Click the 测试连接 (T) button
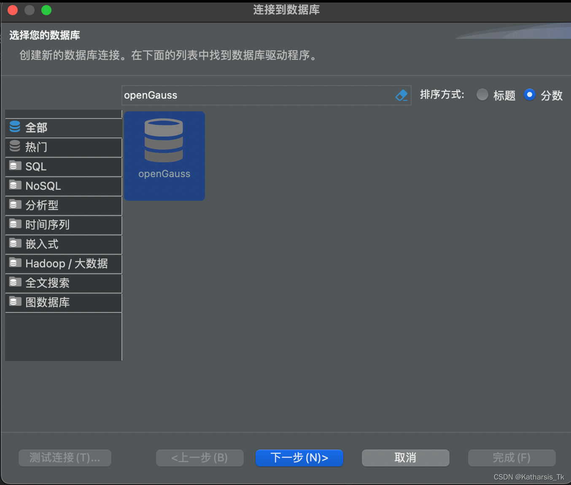This screenshot has height=485, width=571. 65,458
